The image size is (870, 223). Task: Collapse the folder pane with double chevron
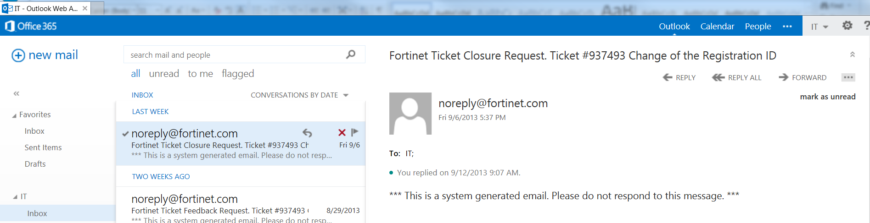click(17, 93)
